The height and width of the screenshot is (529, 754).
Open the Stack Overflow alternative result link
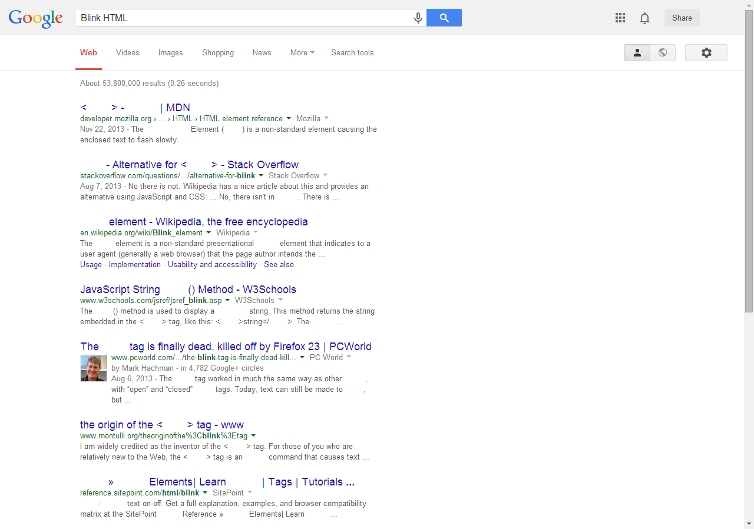coord(202,165)
